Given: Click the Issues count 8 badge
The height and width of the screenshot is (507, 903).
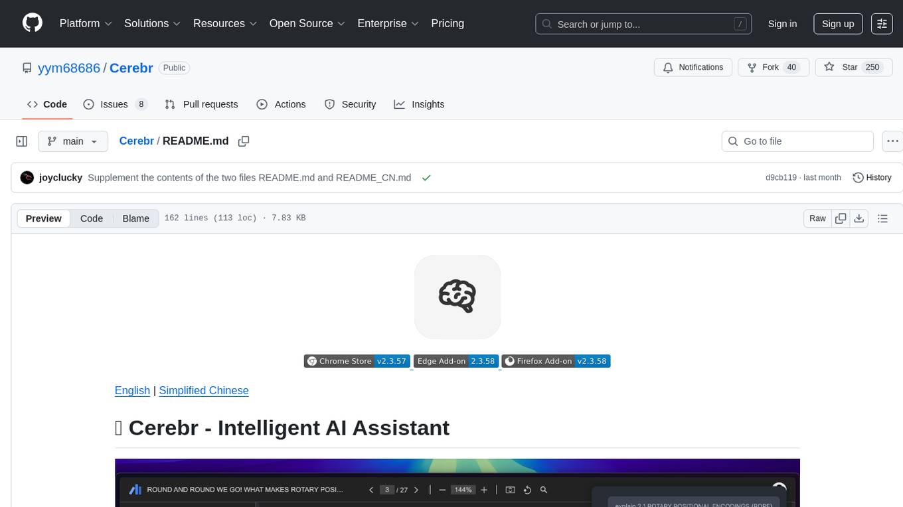Looking at the screenshot, I should tap(141, 104).
